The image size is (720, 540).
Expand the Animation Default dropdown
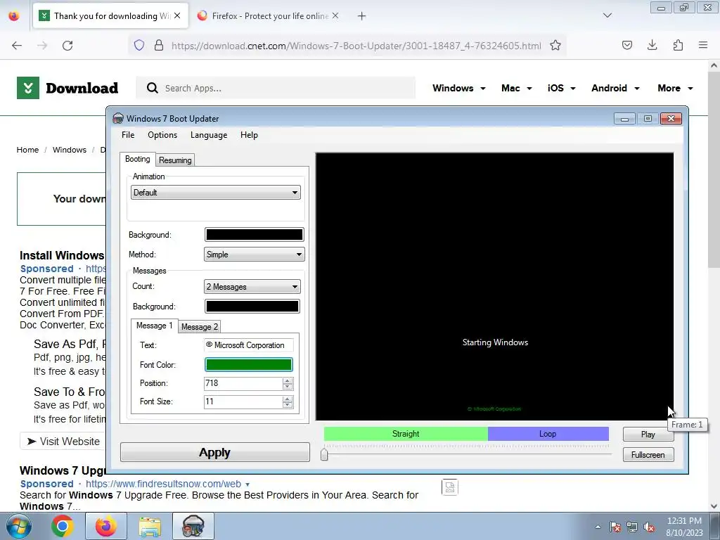point(216,193)
